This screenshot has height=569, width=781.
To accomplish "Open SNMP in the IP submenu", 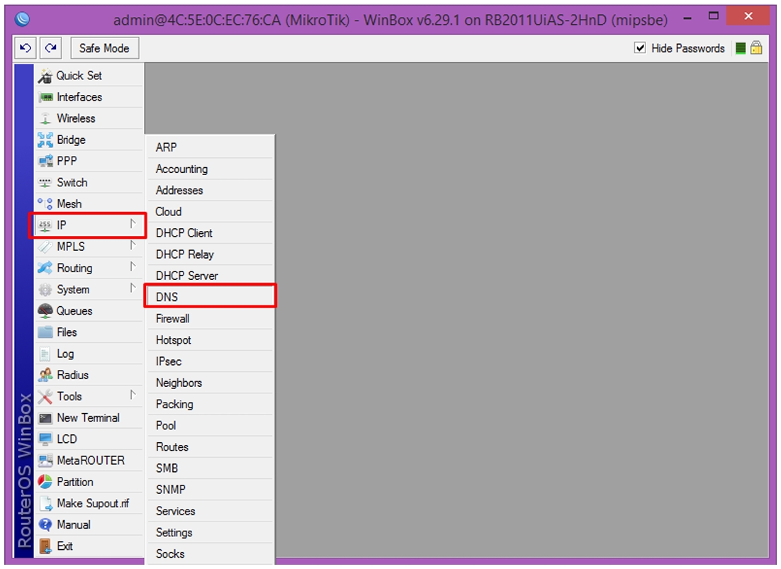I will coord(210,490).
